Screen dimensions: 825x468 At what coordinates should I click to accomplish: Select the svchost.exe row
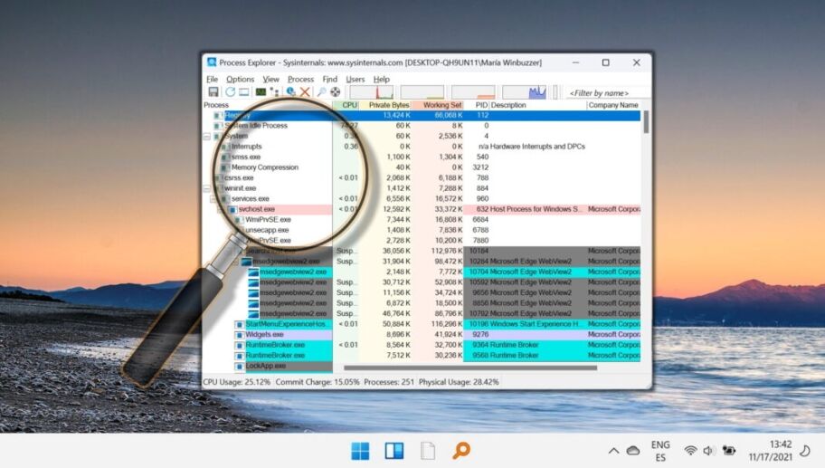click(422, 209)
